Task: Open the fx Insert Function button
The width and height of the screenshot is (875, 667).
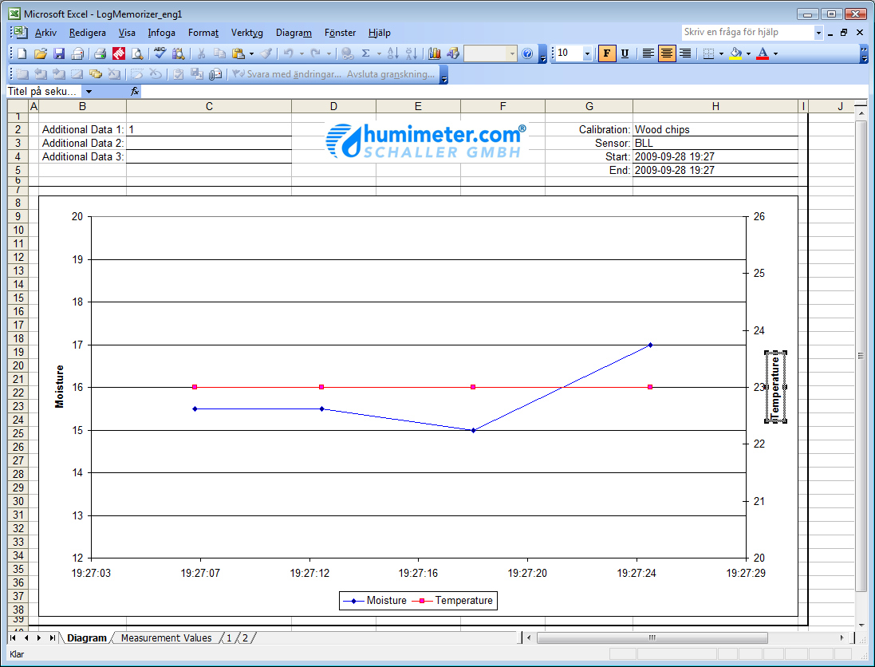Action: (x=135, y=91)
